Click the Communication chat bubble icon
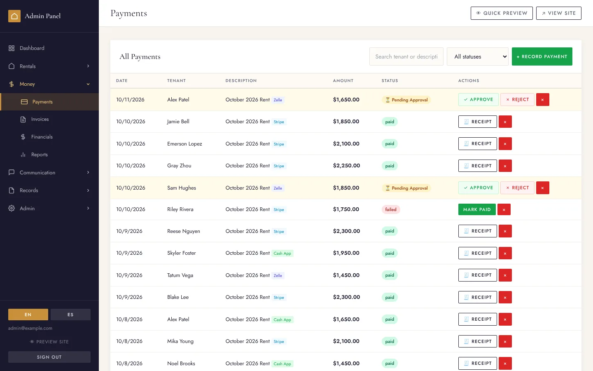This screenshot has width=593, height=371. 12,172
